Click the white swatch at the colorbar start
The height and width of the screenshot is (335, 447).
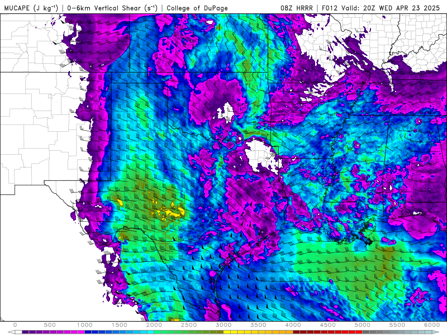(18, 332)
